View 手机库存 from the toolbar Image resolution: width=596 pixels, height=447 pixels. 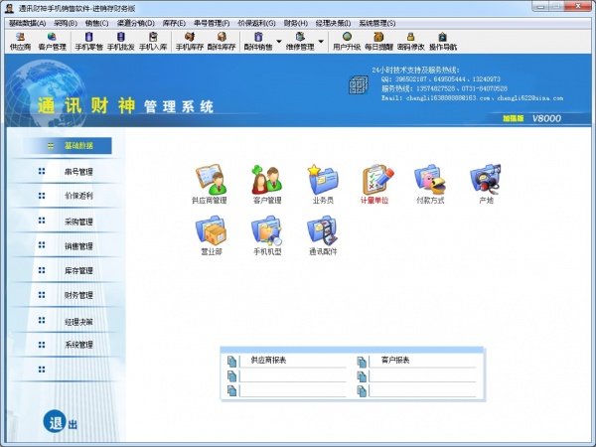pos(190,41)
